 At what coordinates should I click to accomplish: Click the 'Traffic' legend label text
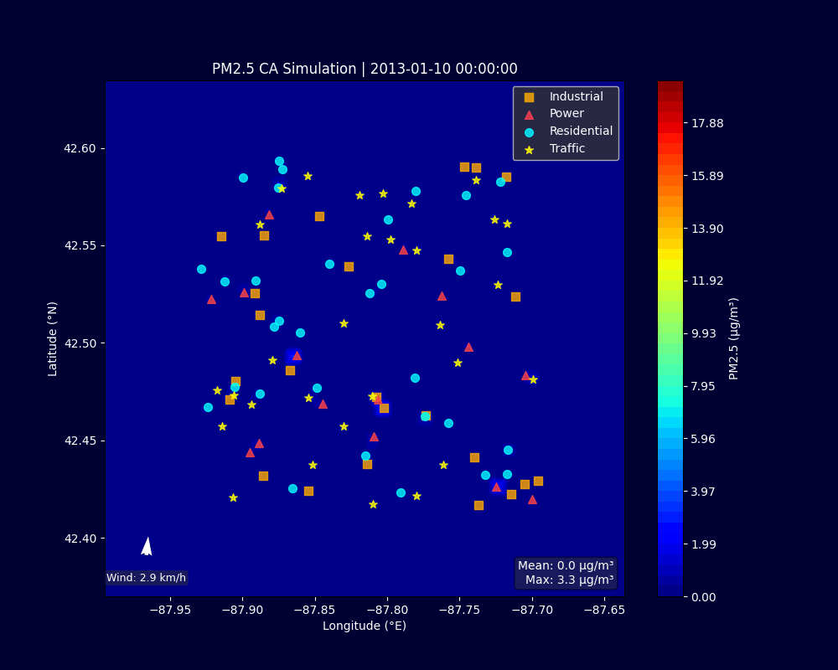point(566,149)
